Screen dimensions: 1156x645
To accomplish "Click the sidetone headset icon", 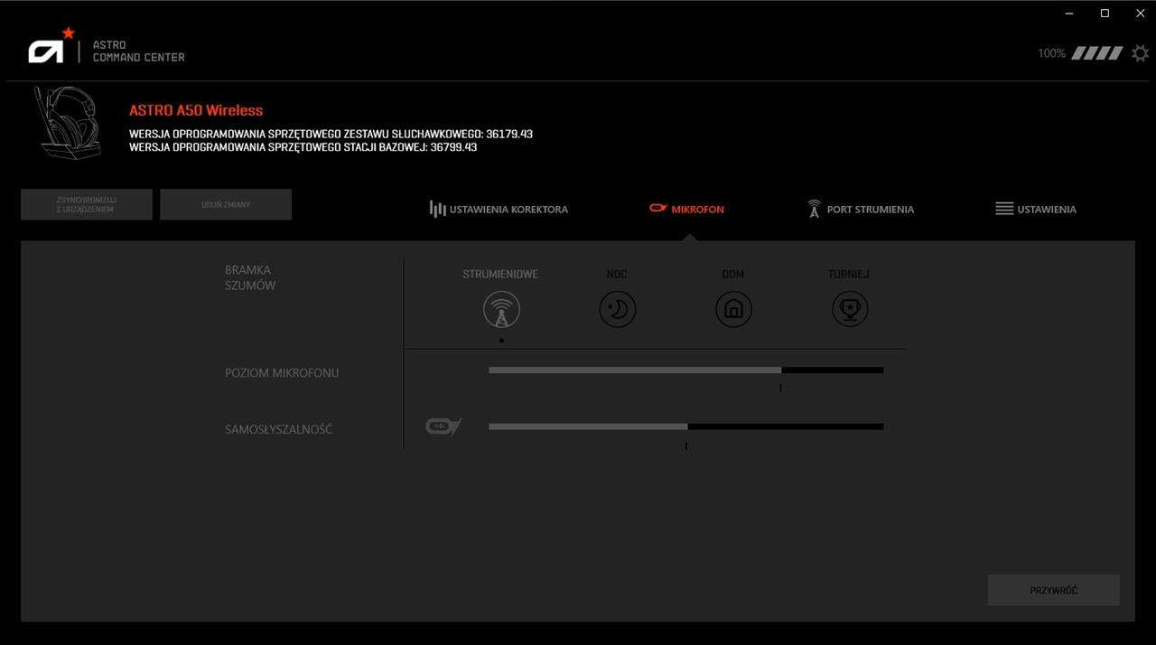I will click(x=443, y=426).
